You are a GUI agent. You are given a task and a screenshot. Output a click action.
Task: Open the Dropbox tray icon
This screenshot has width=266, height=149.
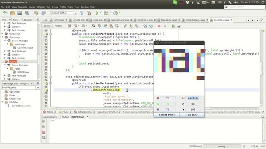tap(187, 2)
